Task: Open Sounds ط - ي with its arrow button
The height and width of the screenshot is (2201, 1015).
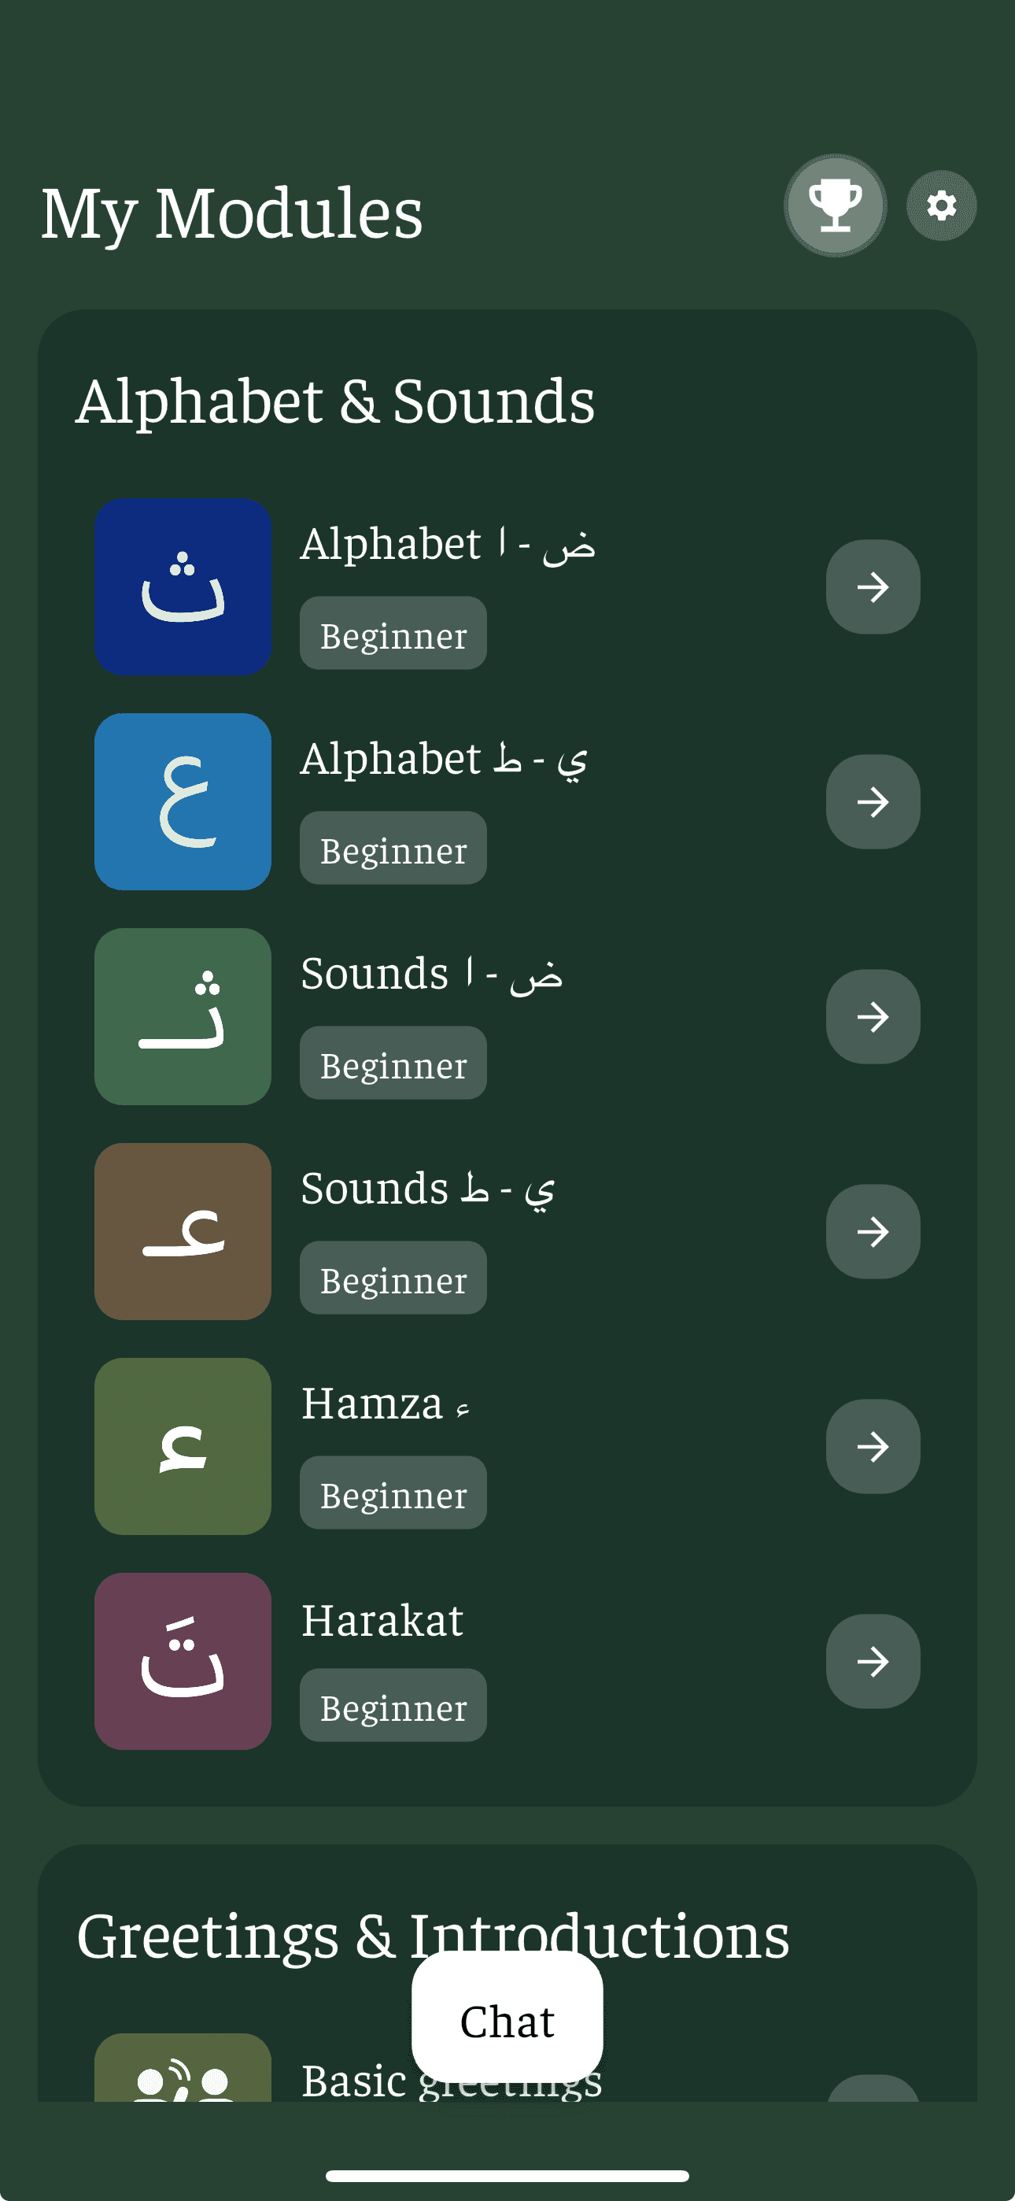Action: tap(873, 1231)
